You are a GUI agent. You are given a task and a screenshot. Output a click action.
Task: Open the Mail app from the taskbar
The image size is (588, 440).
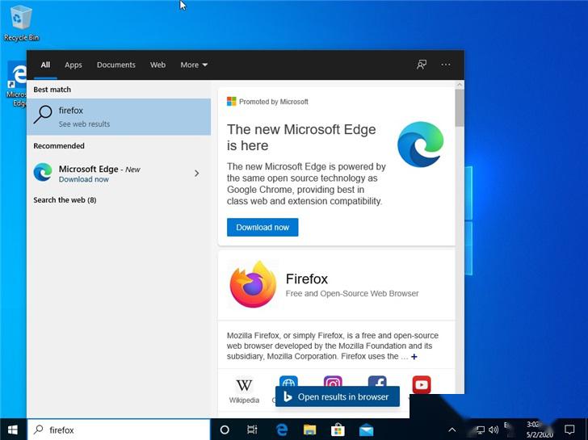367,430
